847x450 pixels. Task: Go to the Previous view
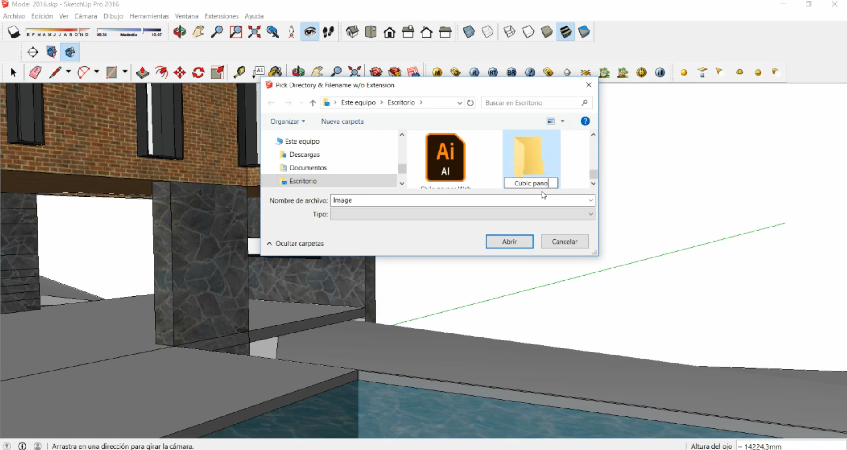pos(273,32)
